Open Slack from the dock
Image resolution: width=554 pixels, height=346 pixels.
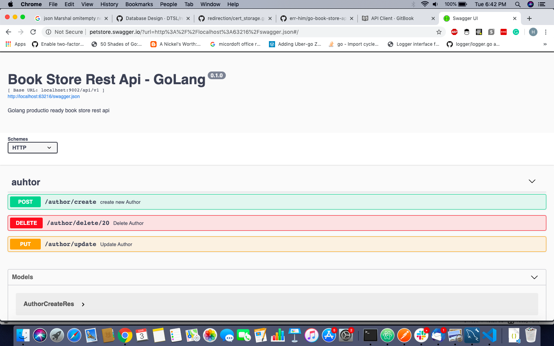pyautogui.click(x=421, y=335)
